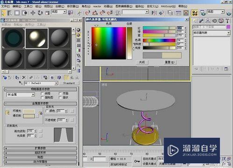Open the 帮助 (Help) menu

183,7
